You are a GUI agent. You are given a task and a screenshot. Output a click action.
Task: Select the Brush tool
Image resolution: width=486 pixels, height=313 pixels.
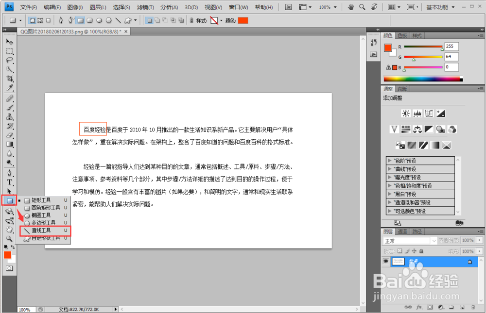9,108
